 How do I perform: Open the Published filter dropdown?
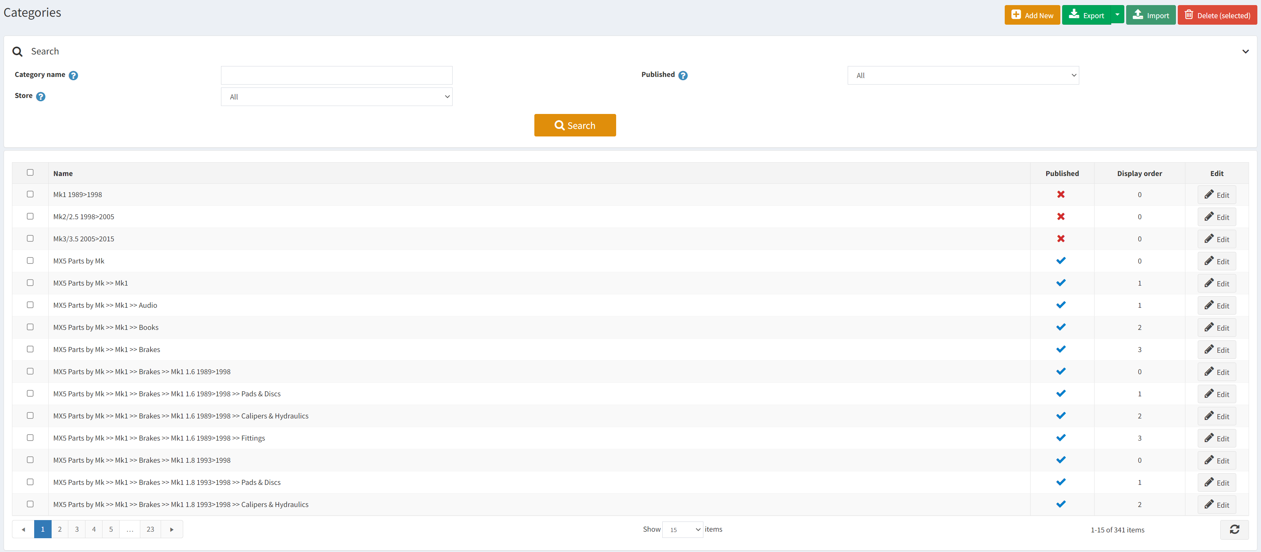point(963,75)
